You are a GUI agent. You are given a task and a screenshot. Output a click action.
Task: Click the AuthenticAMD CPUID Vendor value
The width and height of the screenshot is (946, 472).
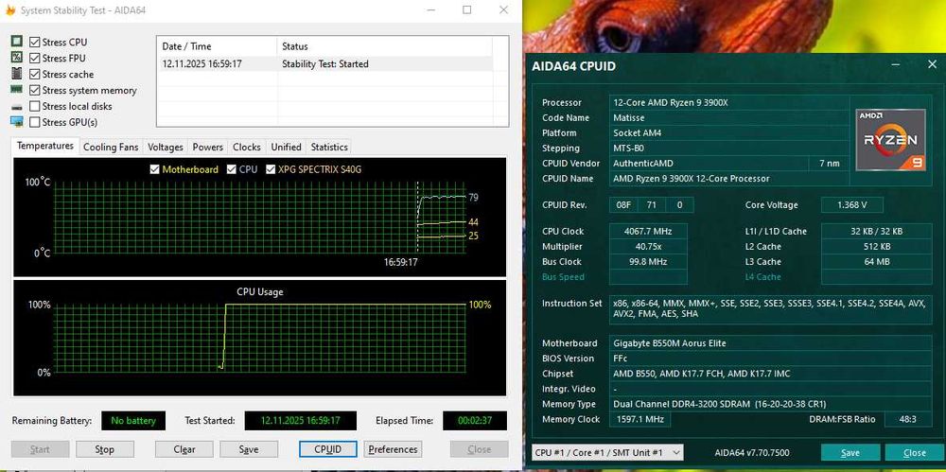tap(709, 163)
